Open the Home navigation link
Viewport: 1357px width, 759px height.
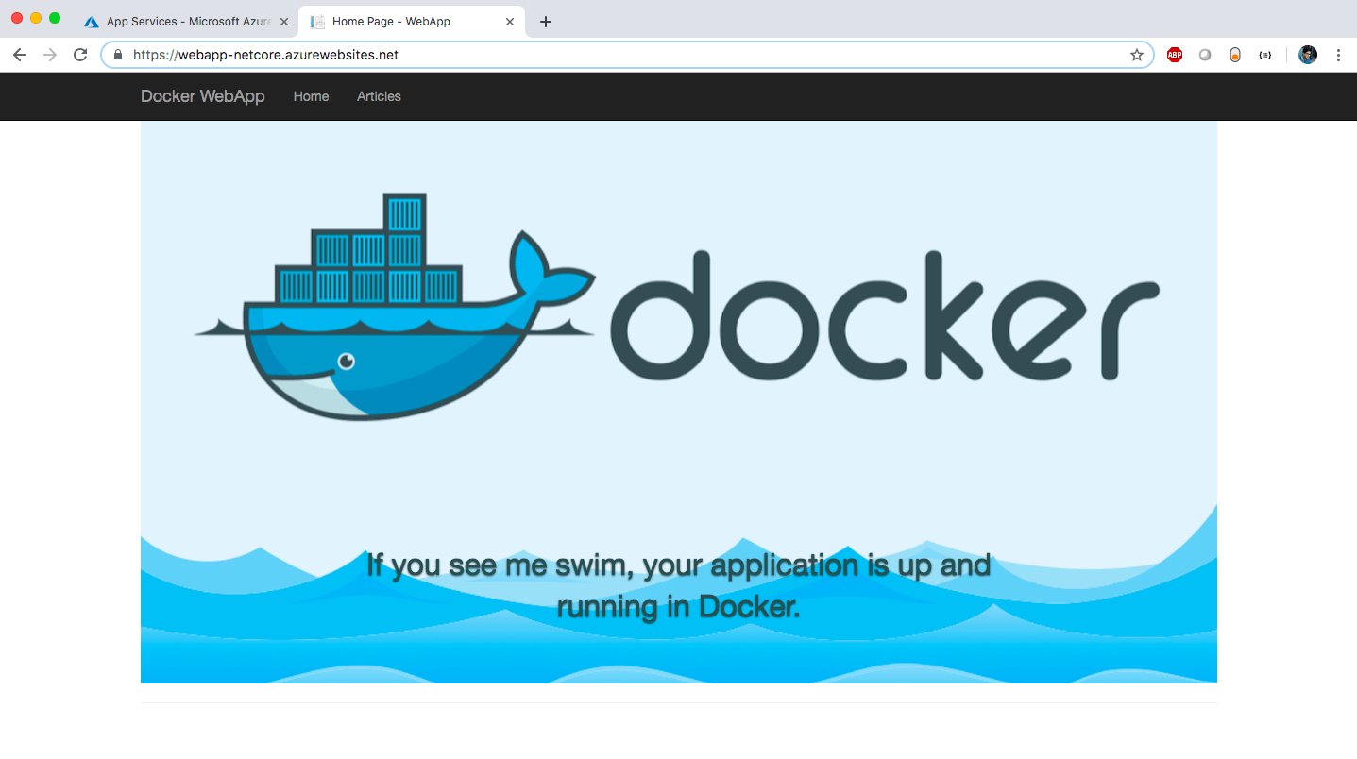point(311,96)
